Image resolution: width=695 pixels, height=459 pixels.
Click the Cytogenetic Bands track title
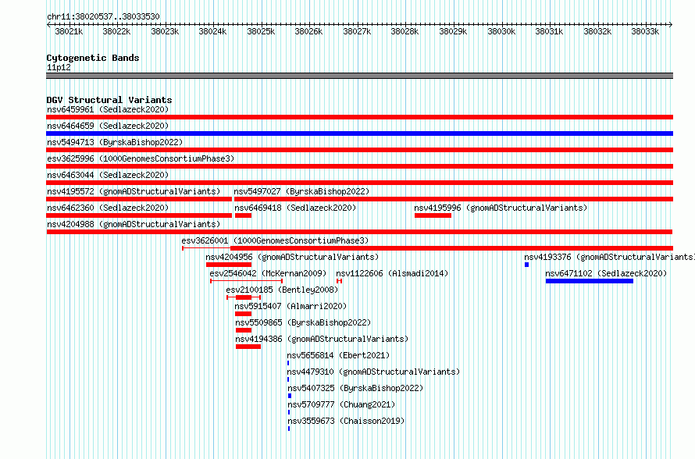tap(93, 58)
